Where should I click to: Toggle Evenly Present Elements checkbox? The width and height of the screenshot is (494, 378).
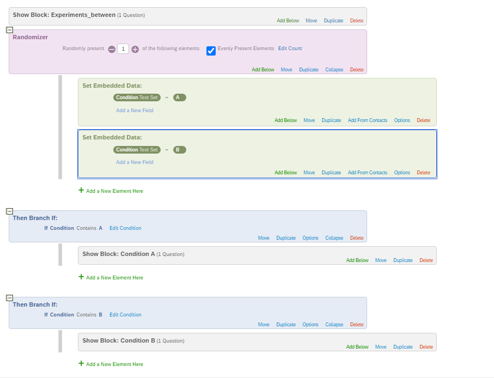tap(211, 51)
